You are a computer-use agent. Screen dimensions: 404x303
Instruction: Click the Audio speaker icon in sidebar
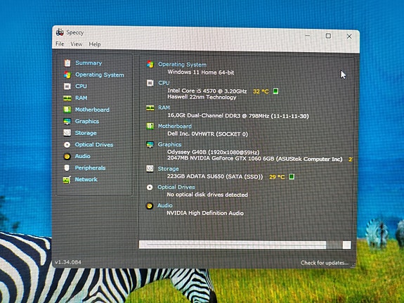pyautogui.click(x=67, y=156)
